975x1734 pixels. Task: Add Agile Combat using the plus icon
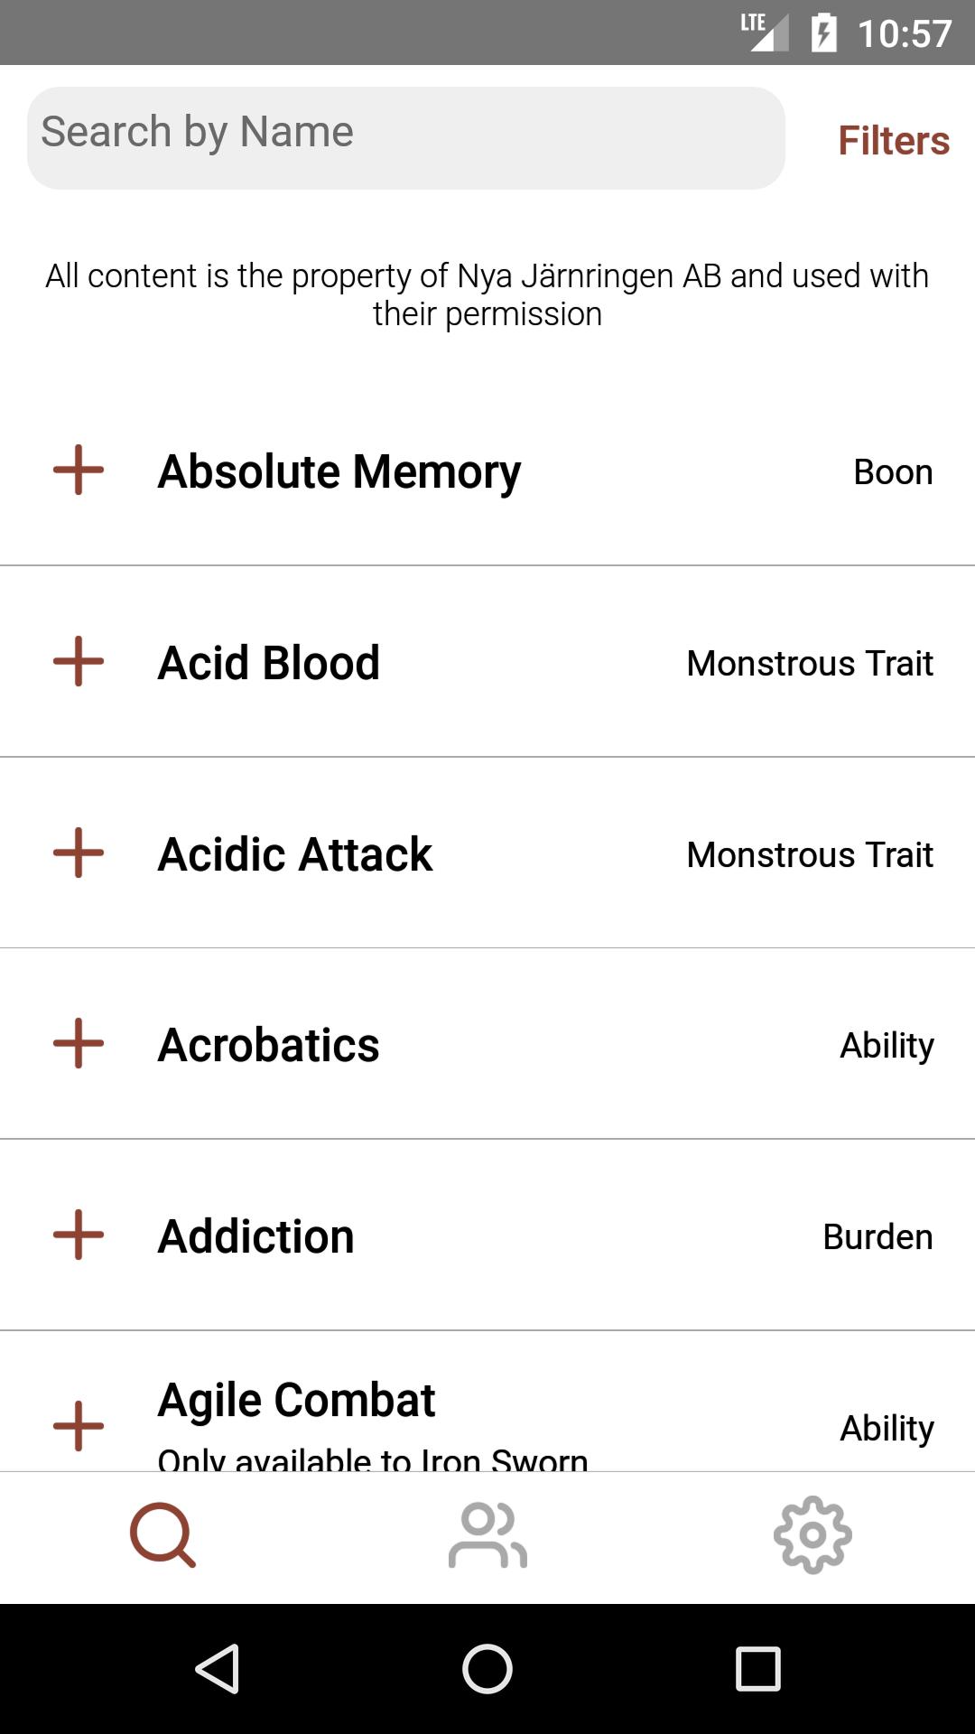click(79, 1426)
